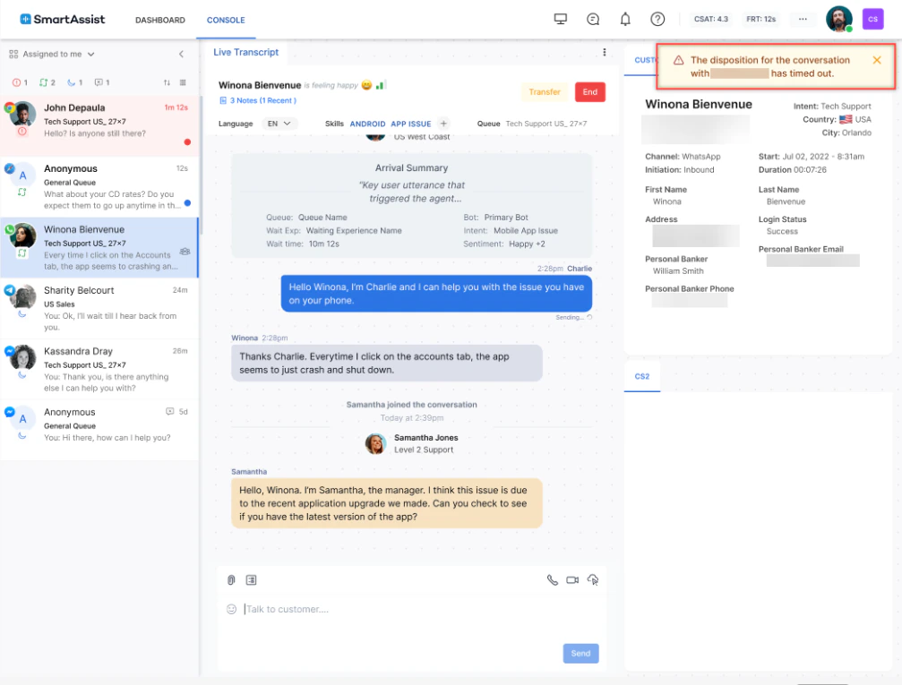Click the happy emoji sentiment icon
The width and height of the screenshot is (902, 685).
366,85
